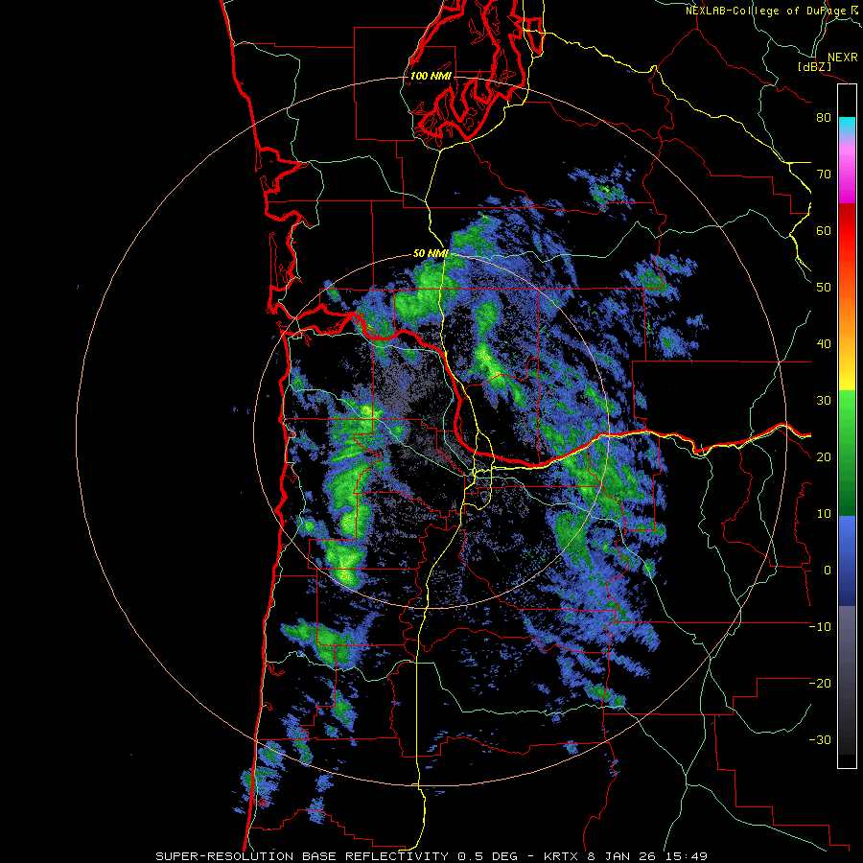Click the 50 value on the dBZ scale
The width and height of the screenshot is (863, 863).
click(824, 288)
